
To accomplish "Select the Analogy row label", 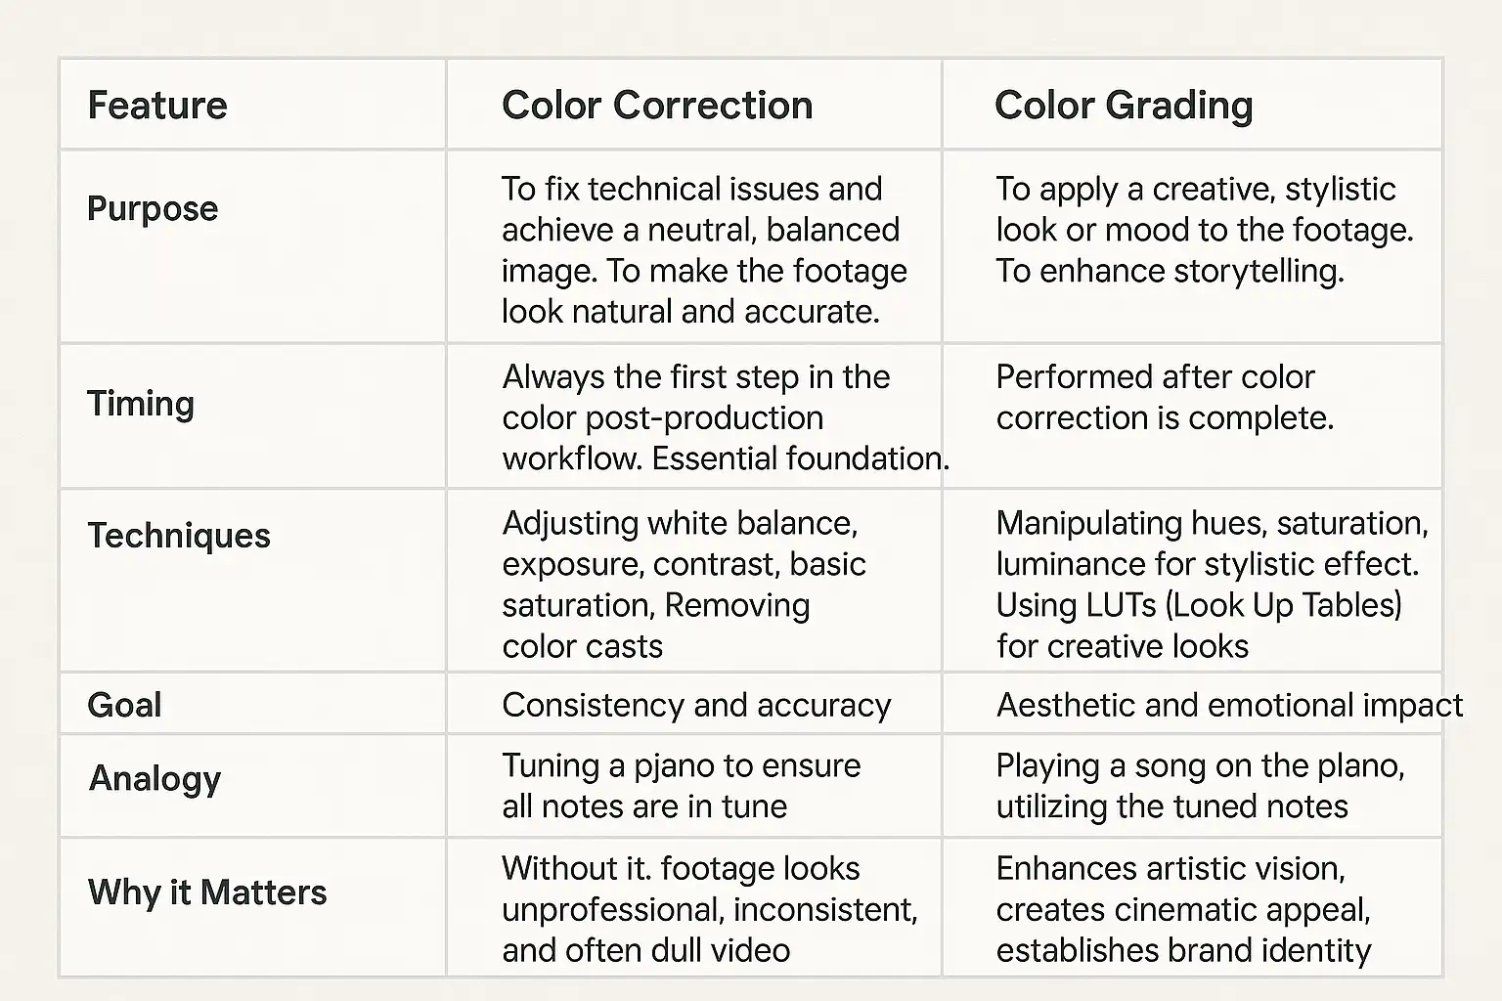I will [x=155, y=779].
